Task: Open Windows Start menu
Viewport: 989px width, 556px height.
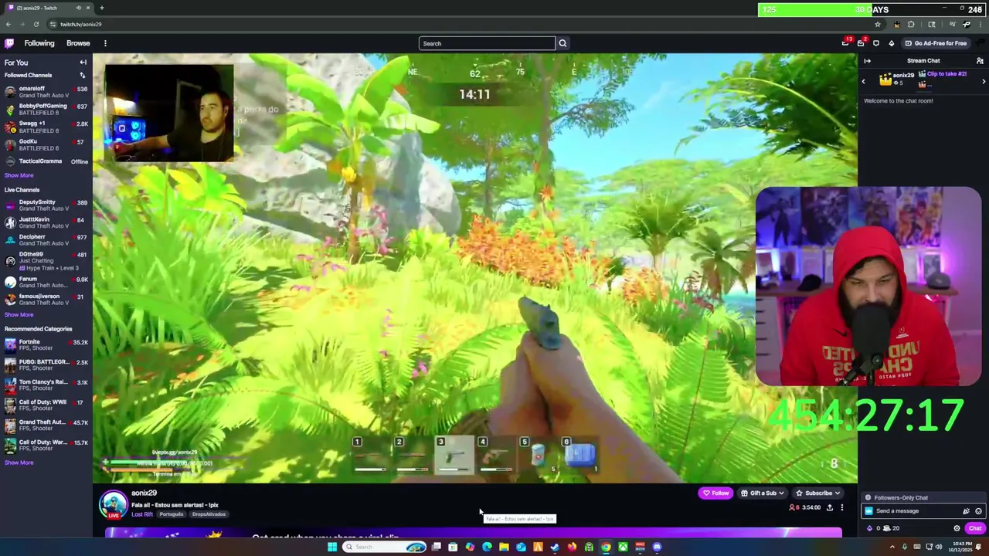Action: [332, 547]
